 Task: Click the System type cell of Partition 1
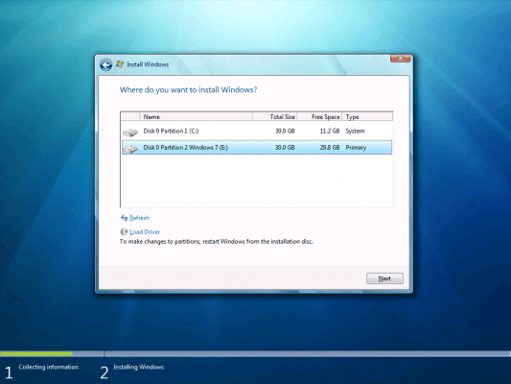coord(355,132)
